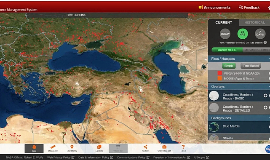Open the Location pin tool

(72, 149)
